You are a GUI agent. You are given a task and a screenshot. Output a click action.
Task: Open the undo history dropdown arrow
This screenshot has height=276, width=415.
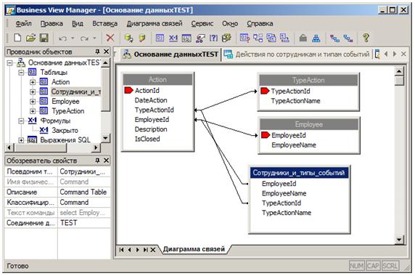[73, 38]
